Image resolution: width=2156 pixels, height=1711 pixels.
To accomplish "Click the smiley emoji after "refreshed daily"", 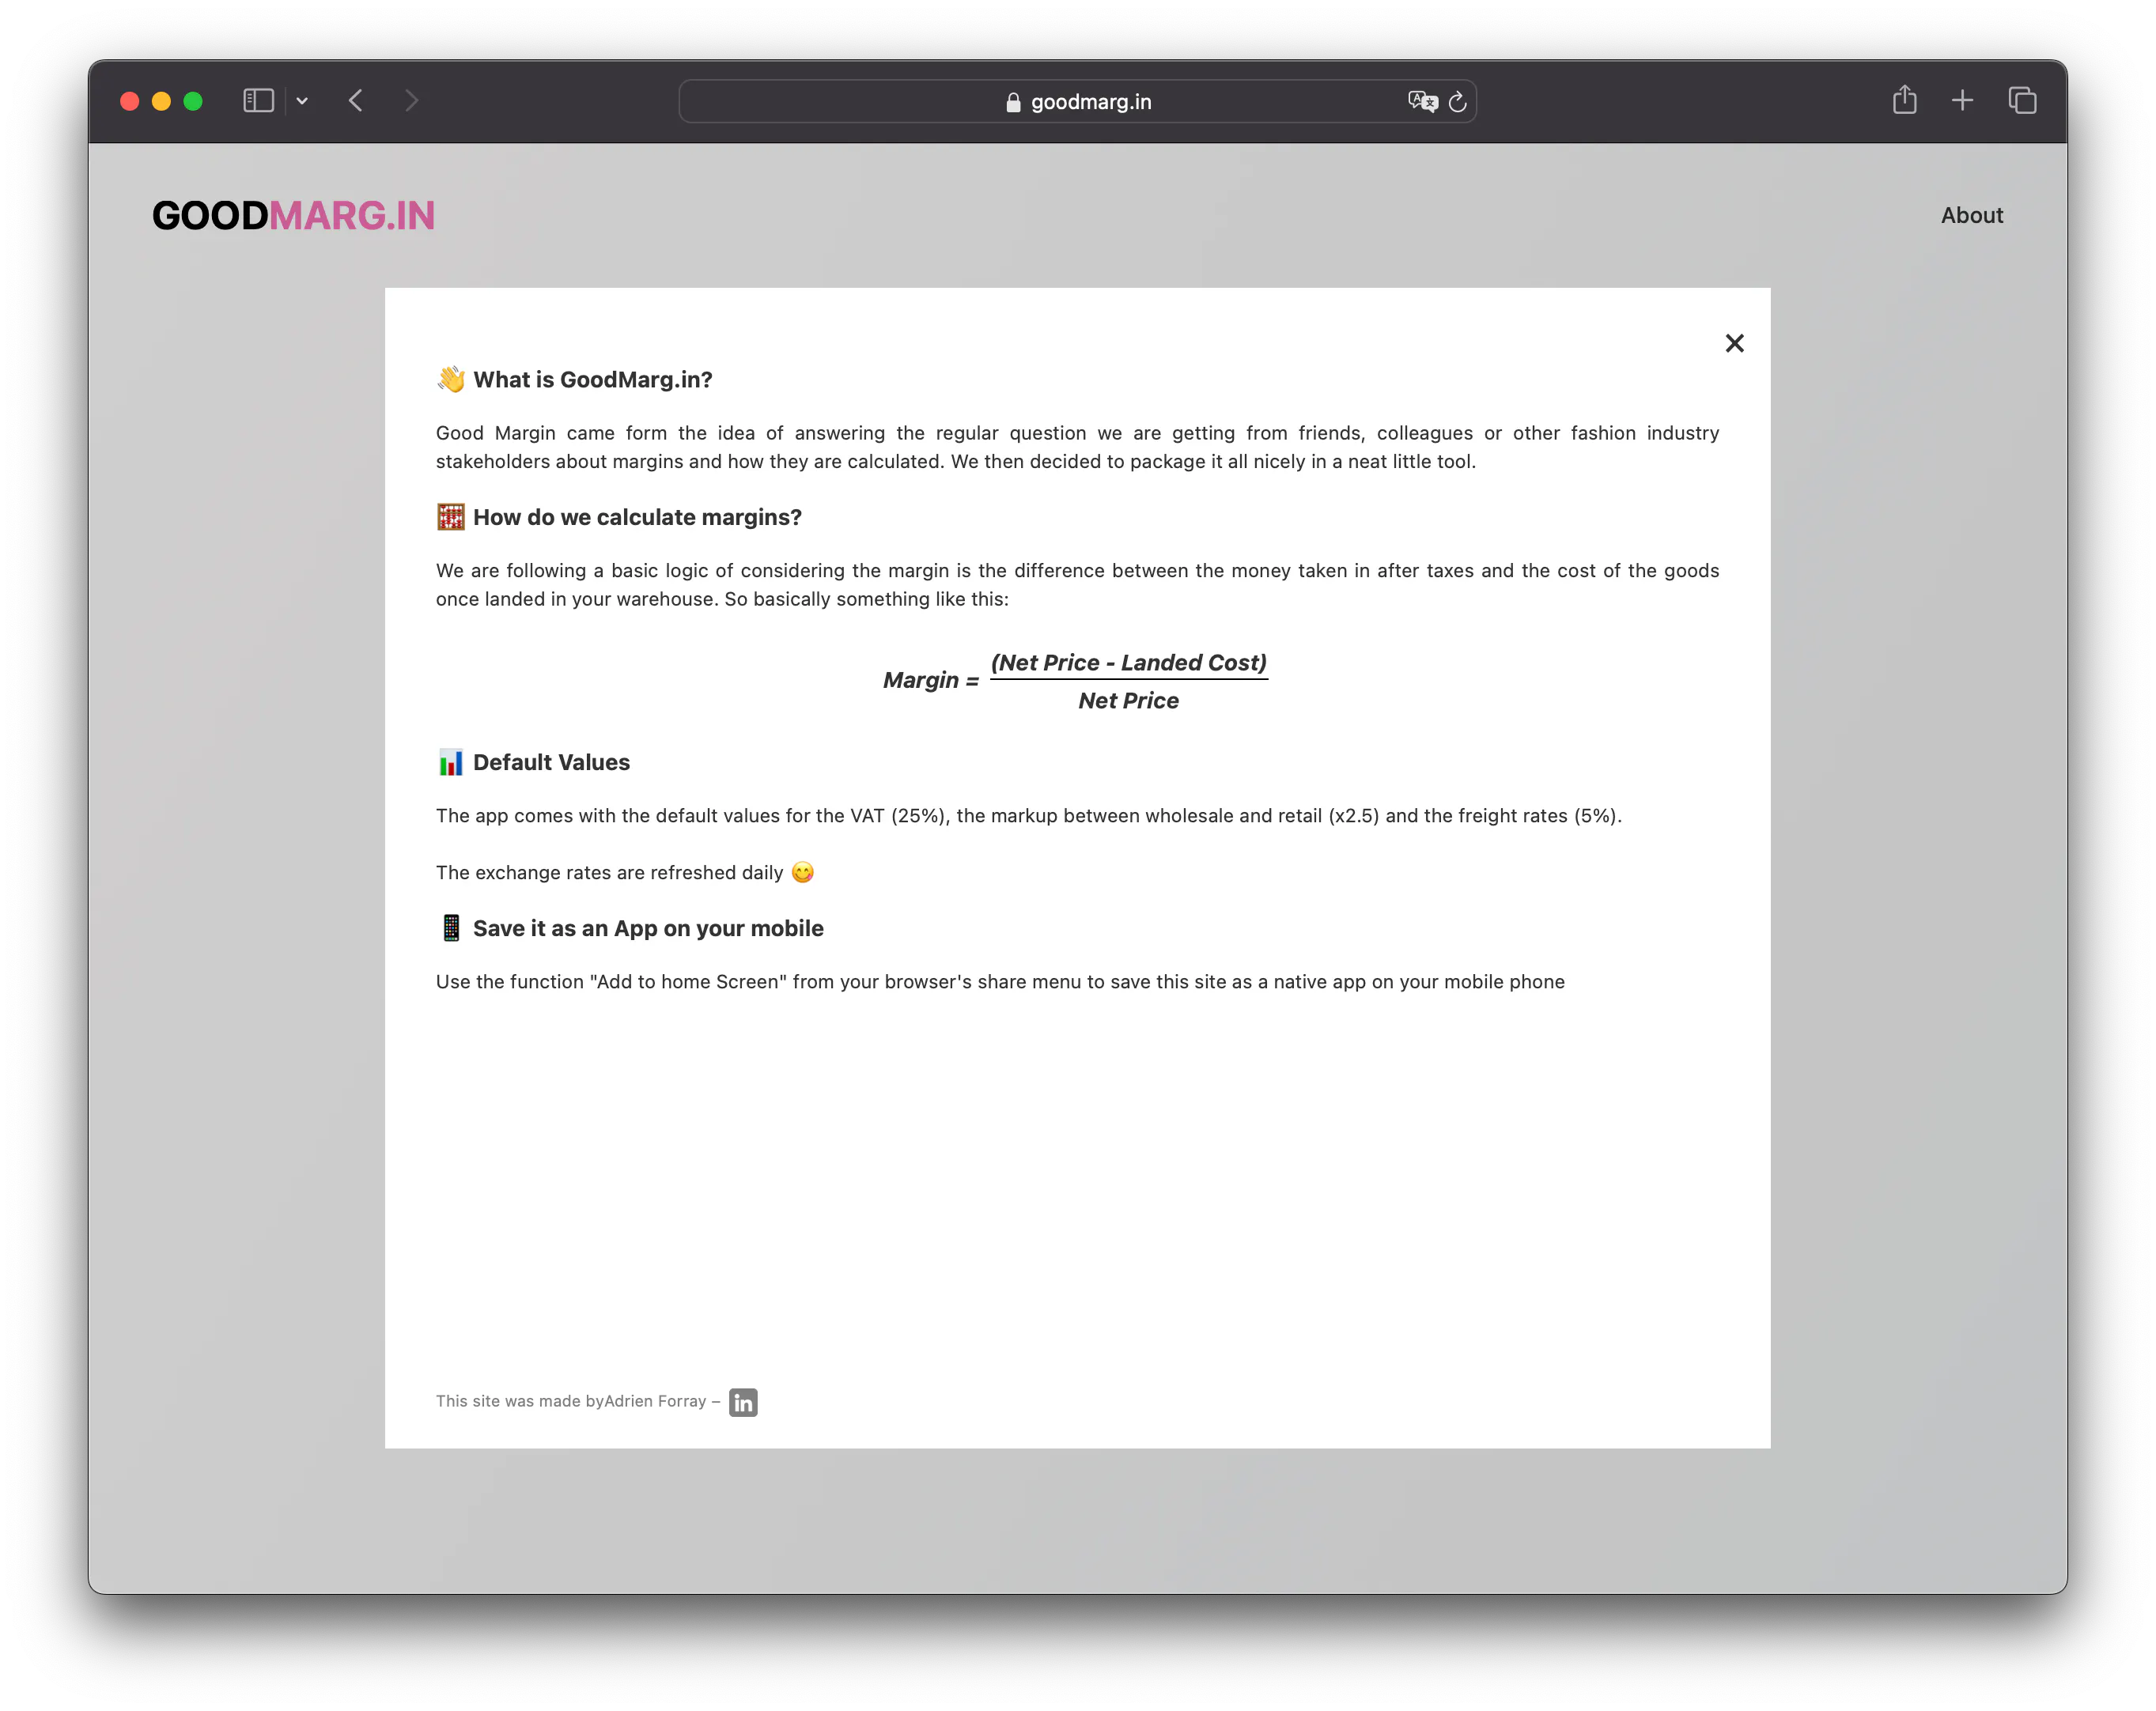I will point(802,872).
